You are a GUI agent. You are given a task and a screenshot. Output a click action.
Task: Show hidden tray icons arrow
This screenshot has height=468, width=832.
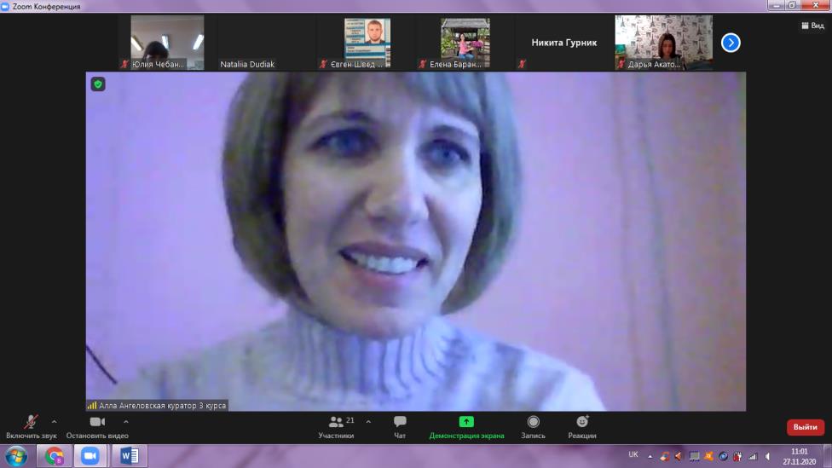point(650,456)
